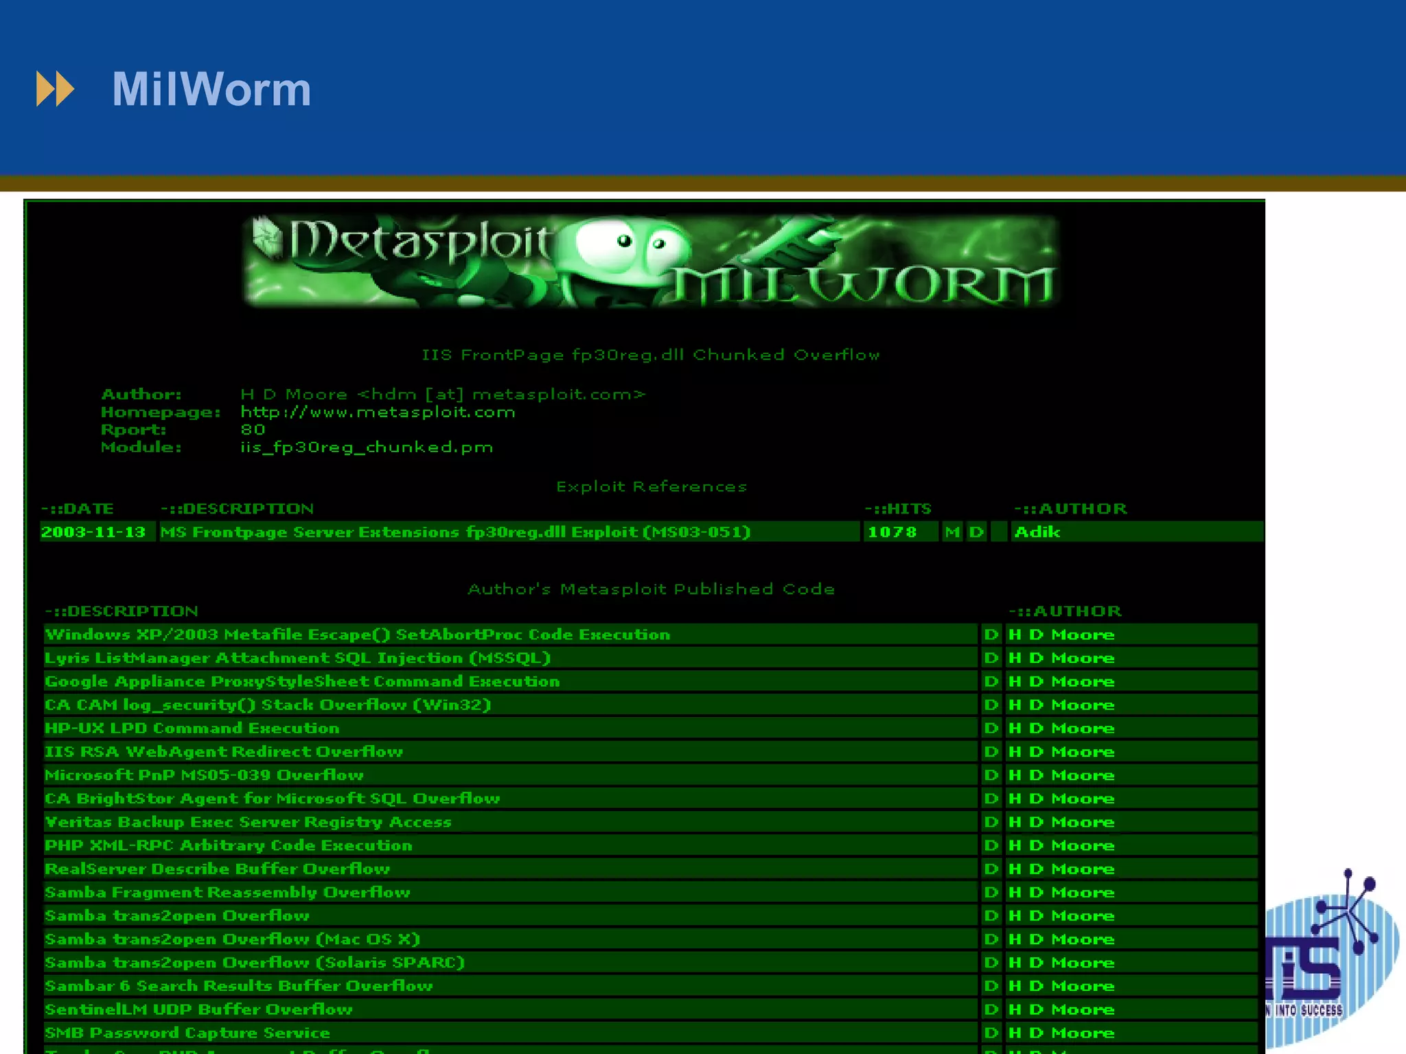Open CA CAM log_security() Stack Overflow link
Image resolution: width=1406 pixels, height=1054 pixels.
tap(268, 705)
